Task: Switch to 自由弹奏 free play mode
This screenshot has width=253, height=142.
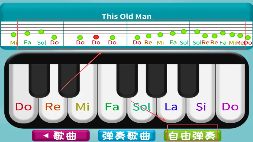Action: [192, 135]
